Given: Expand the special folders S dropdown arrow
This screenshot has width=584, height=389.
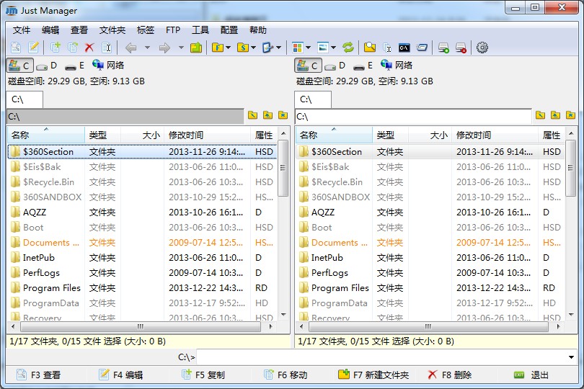Looking at the screenshot, I should [254, 48].
